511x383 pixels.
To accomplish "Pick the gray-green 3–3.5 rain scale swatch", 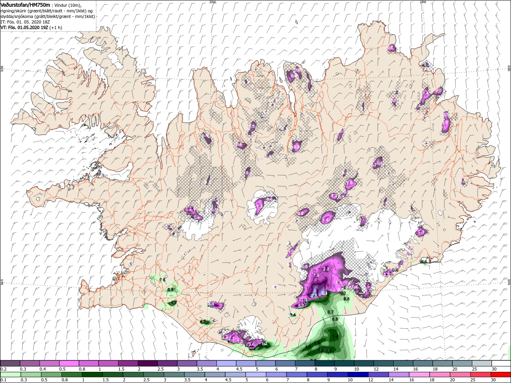I will click(x=174, y=375).
